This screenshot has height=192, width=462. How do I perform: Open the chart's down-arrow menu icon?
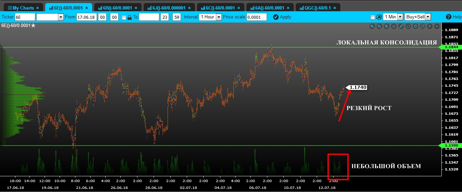point(437,26)
